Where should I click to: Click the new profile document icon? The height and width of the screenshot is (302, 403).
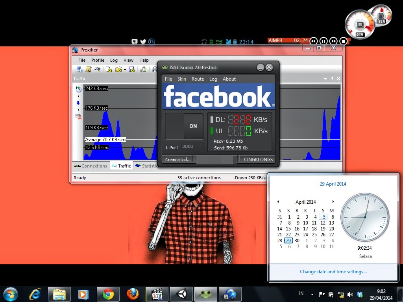109,69
